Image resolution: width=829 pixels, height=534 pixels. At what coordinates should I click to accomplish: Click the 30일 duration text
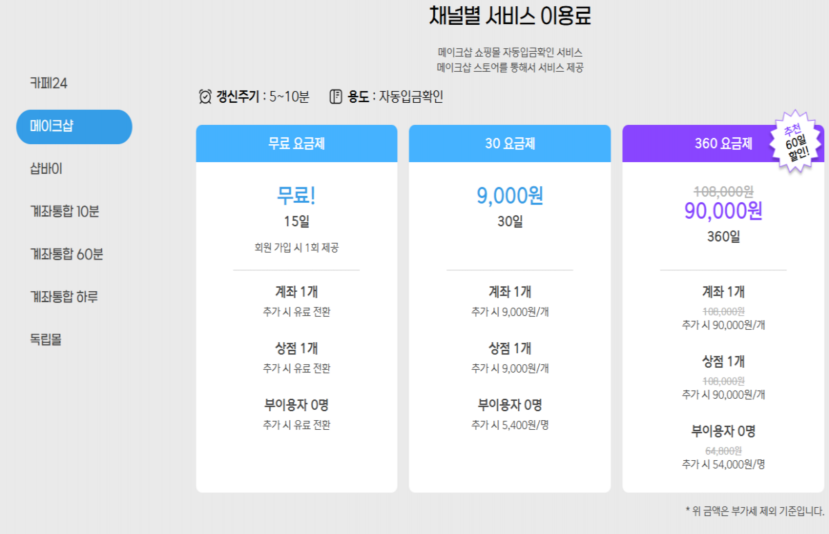510,222
